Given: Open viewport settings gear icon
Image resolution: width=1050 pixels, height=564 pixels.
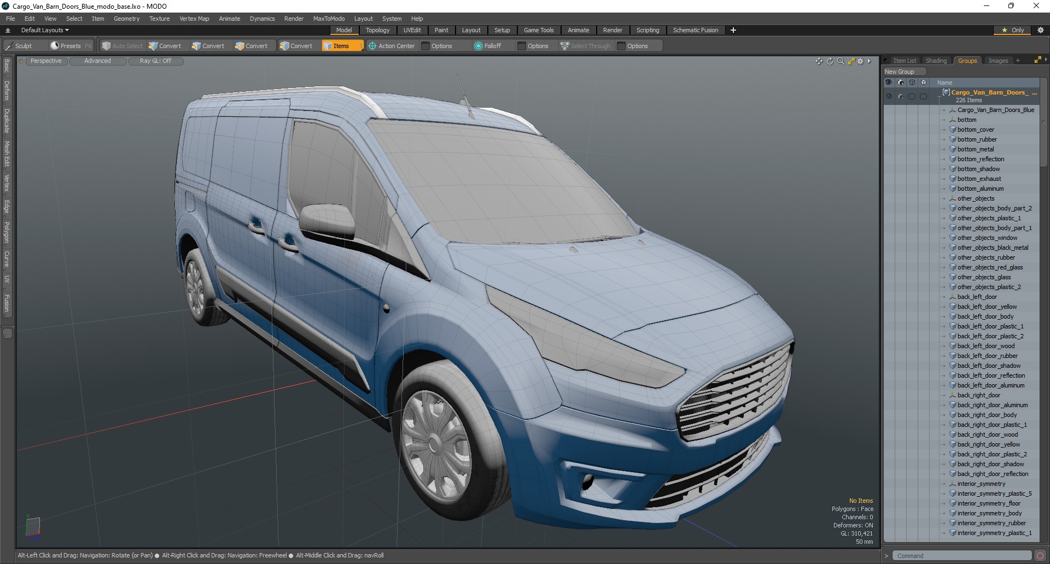Looking at the screenshot, I should (x=860, y=61).
